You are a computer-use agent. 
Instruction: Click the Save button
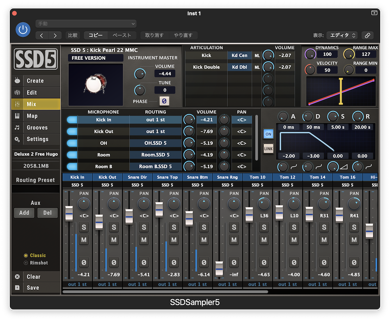[36, 287]
